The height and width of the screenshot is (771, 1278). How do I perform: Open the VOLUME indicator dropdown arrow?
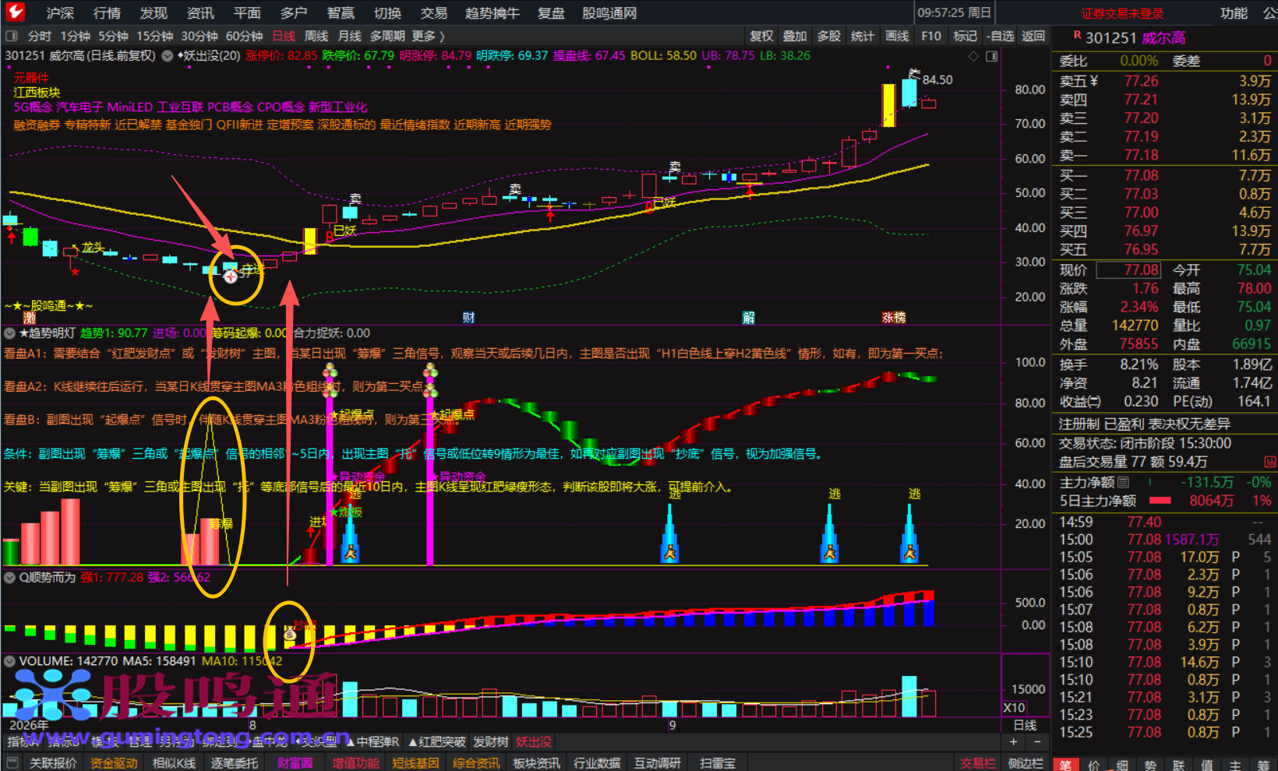coord(9,661)
